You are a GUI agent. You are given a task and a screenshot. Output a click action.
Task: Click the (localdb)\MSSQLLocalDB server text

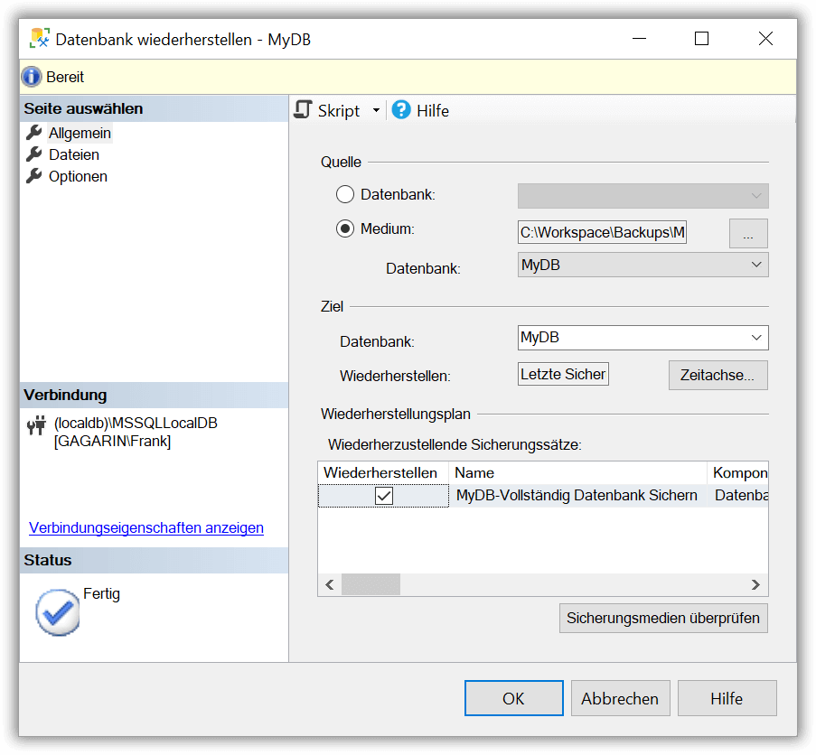coord(136,423)
